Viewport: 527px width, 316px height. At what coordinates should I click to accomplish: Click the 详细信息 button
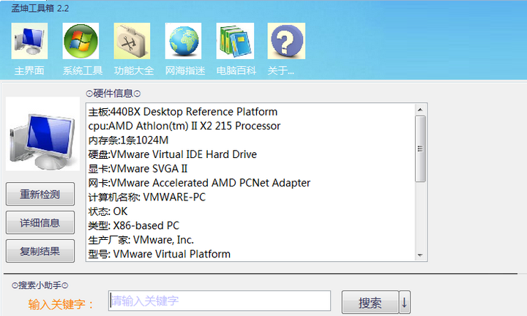40,222
